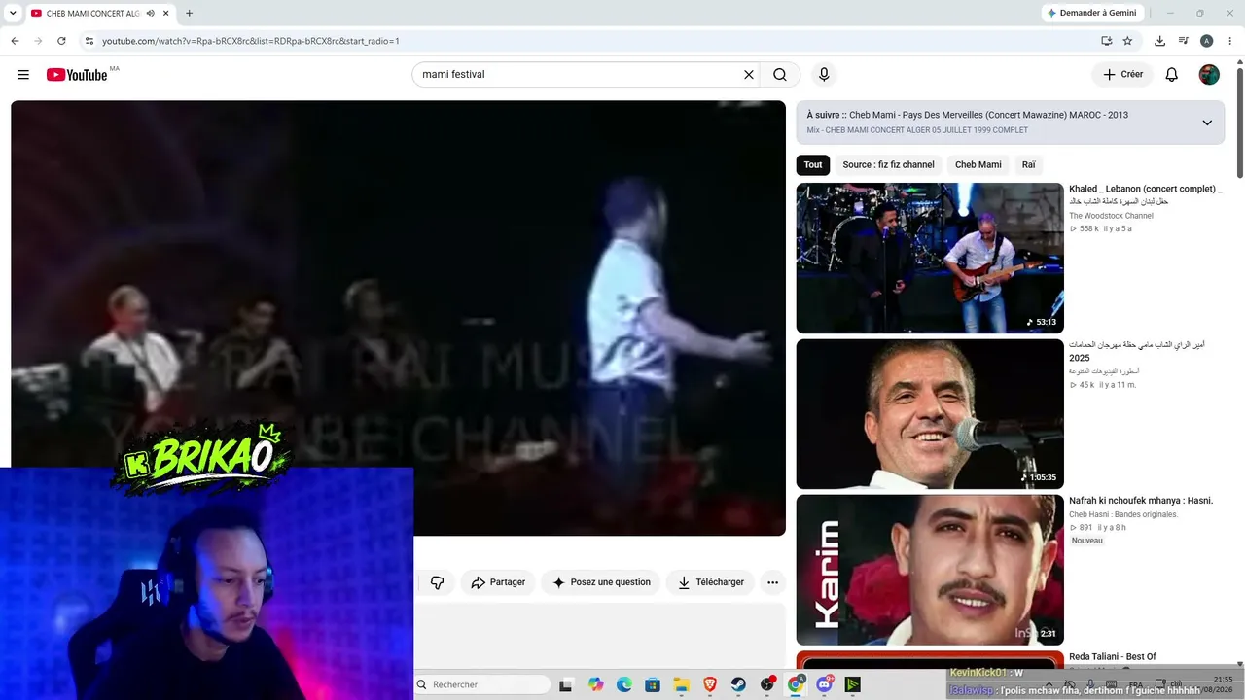Screen dimensions: 1245x700
Task: Click the 'Nouveau' badge under Hasni video
Action: pyautogui.click(x=1087, y=541)
